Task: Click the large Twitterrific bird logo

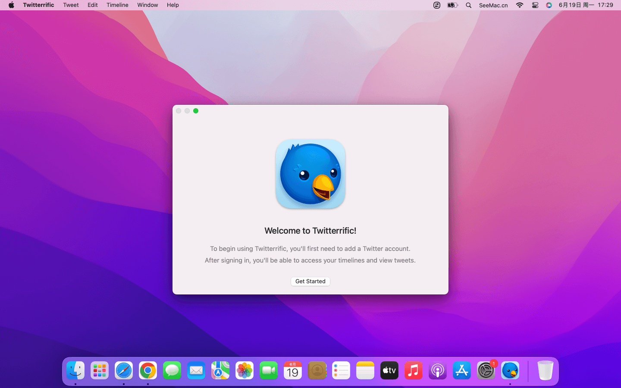Action: pyautogui.click(x=310, y=174)
